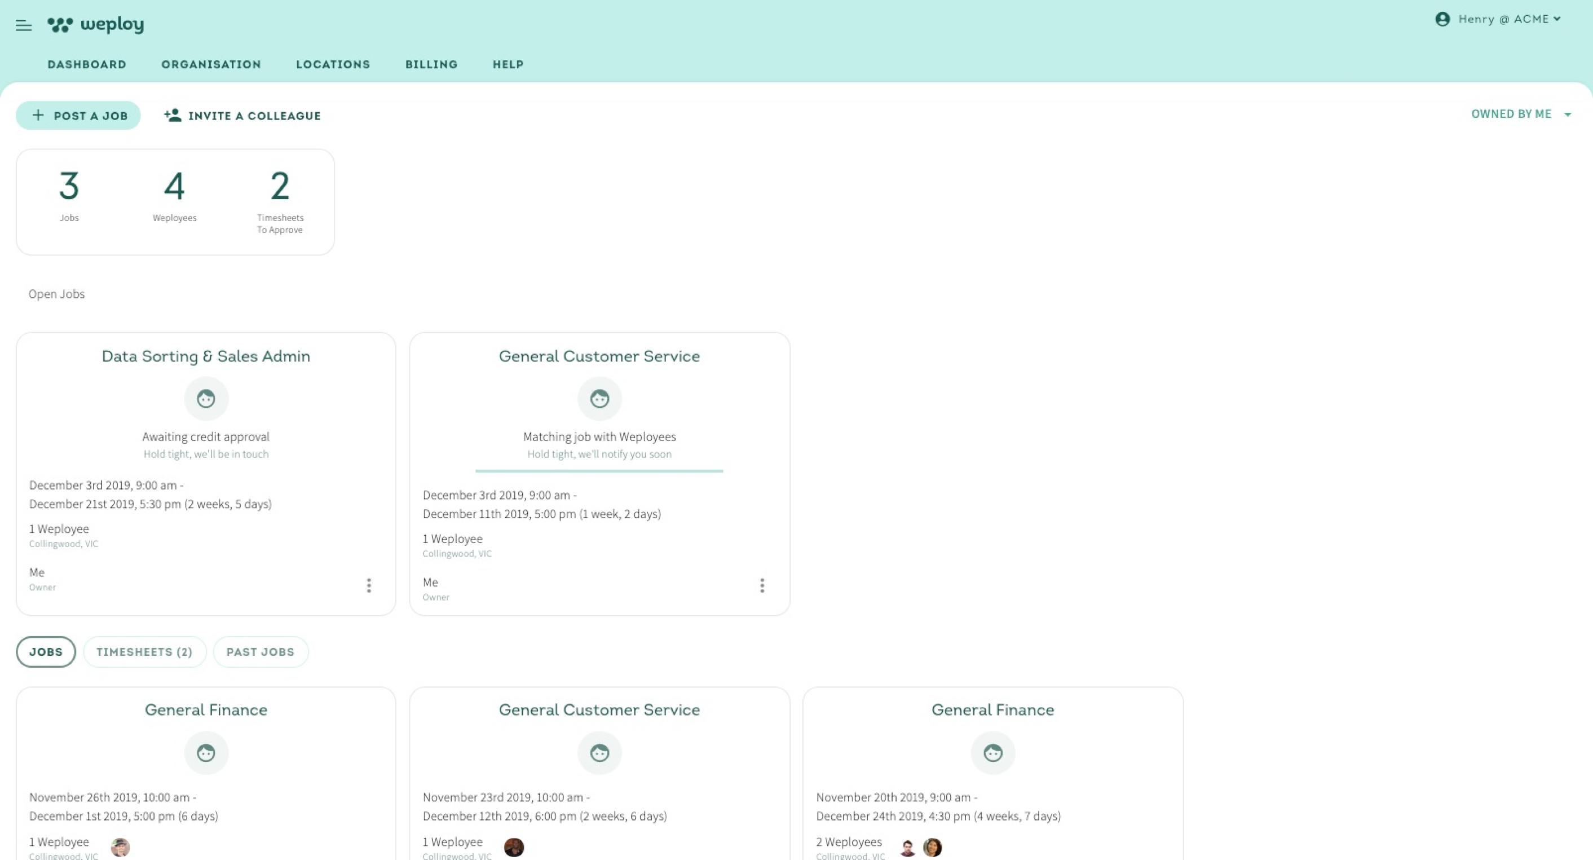This screenshot has width=1593, height=860.
Task: Select the Jobs tab
Action: point(46,652)
